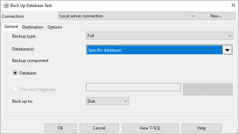Expand the Backup type dropdown
Viewport: 239px width, 134px height.
pyautogui.click(x=160, y=36)
